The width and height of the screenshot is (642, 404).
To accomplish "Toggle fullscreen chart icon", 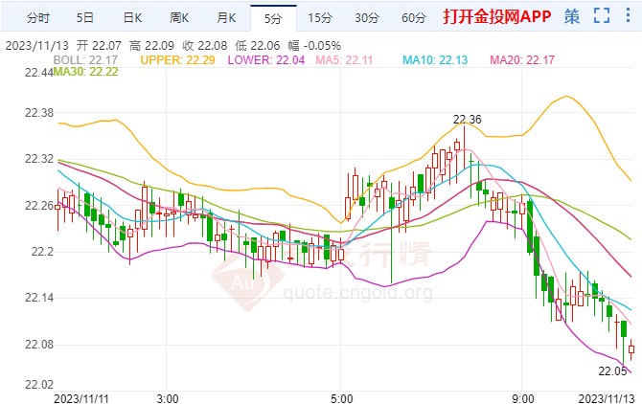I will 602,16.
